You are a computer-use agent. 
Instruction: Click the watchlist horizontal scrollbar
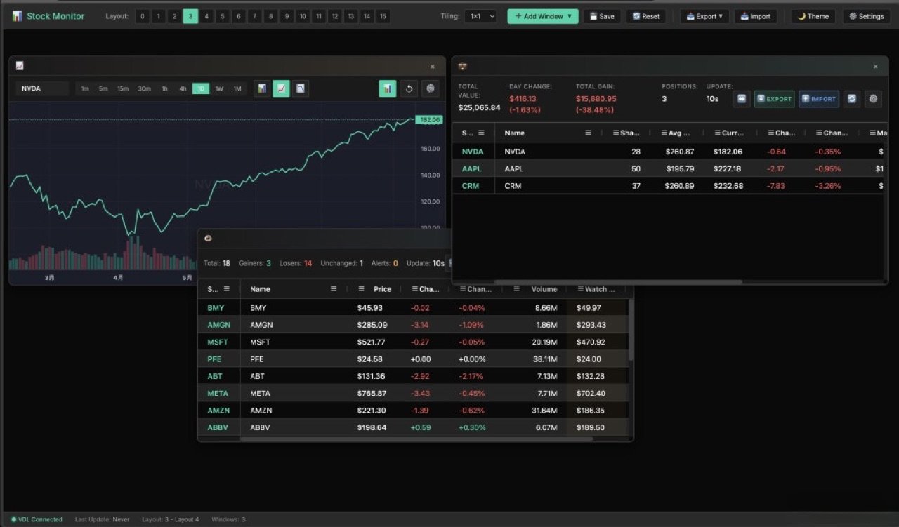(x=416, y=439)
